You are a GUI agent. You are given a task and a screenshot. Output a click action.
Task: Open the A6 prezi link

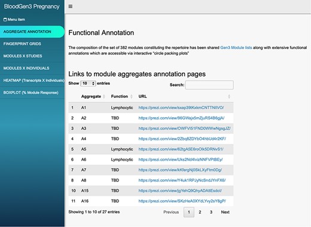181,159
